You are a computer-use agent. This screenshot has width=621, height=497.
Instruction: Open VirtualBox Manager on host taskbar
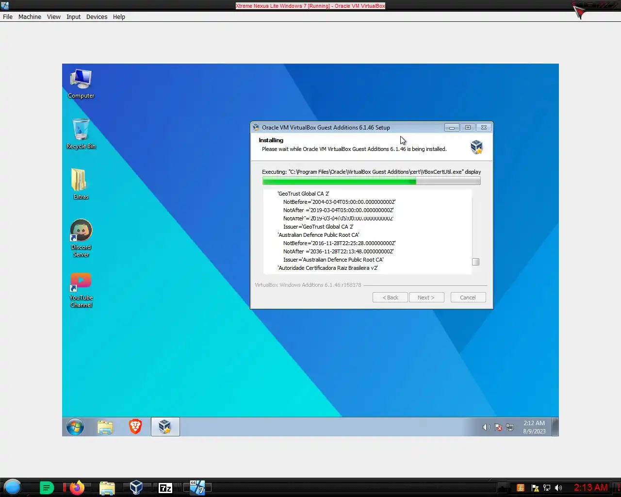point(136,487)
